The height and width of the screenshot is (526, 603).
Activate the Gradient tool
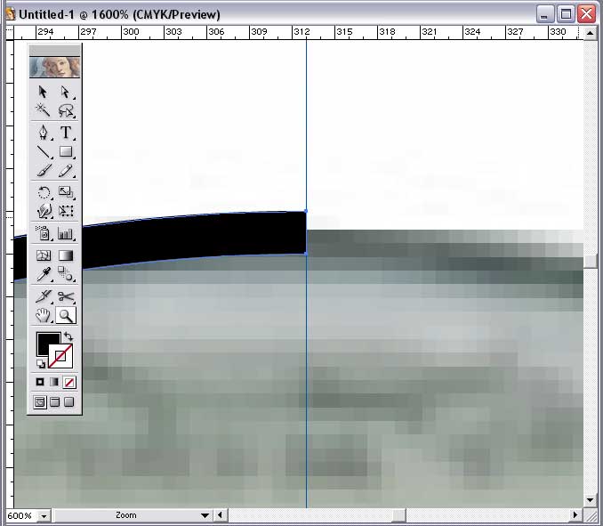pyautogui.click(x=66, y=255)
